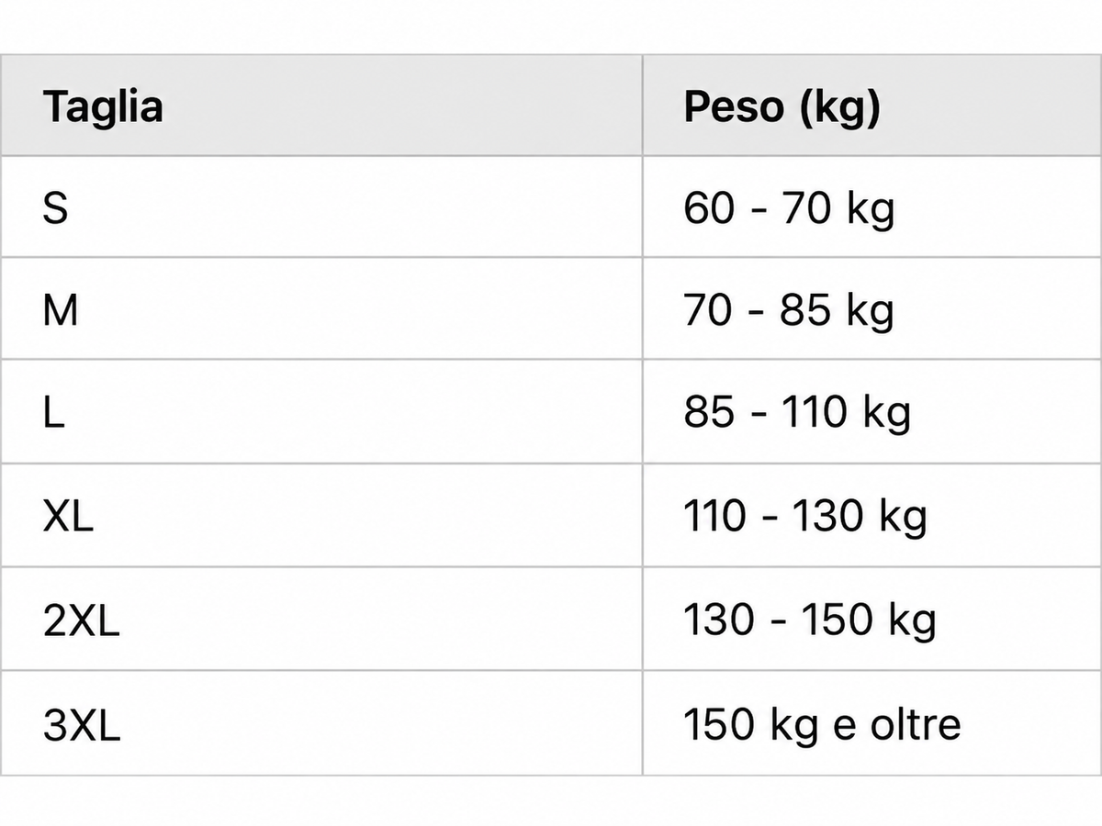Click the number 85 in M row
The image size is (1102, 826).
pos(805,310)
